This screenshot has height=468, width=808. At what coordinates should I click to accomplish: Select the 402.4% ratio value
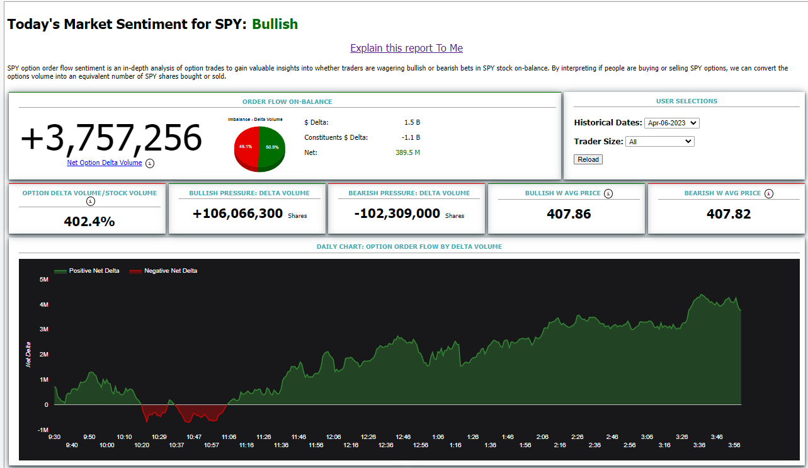(x=89, y=222)
